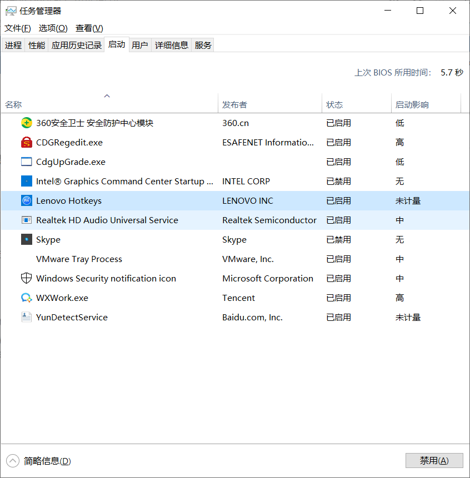Switch to the 详细信息 tab
This screenshot has width=470, height=478.
172,45
